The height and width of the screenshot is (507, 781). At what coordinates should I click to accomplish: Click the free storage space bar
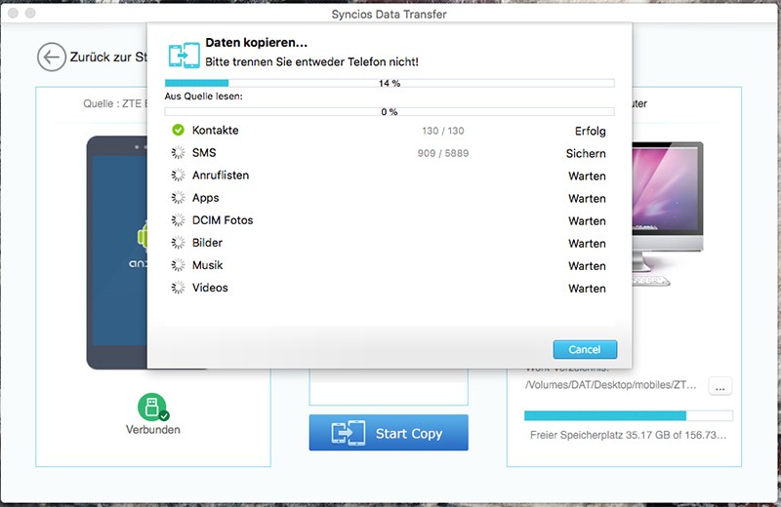[629, 415]
